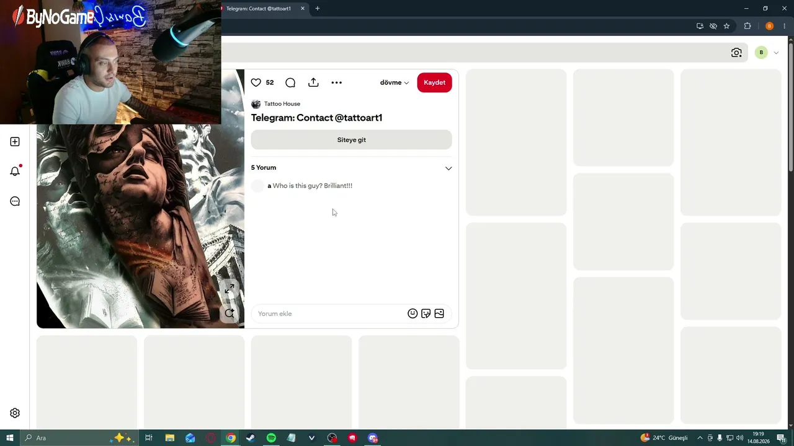Open comments via the speech bubble icon
Image resolution: width=794 pixels, height=446 pixels.
pos(290,82)
